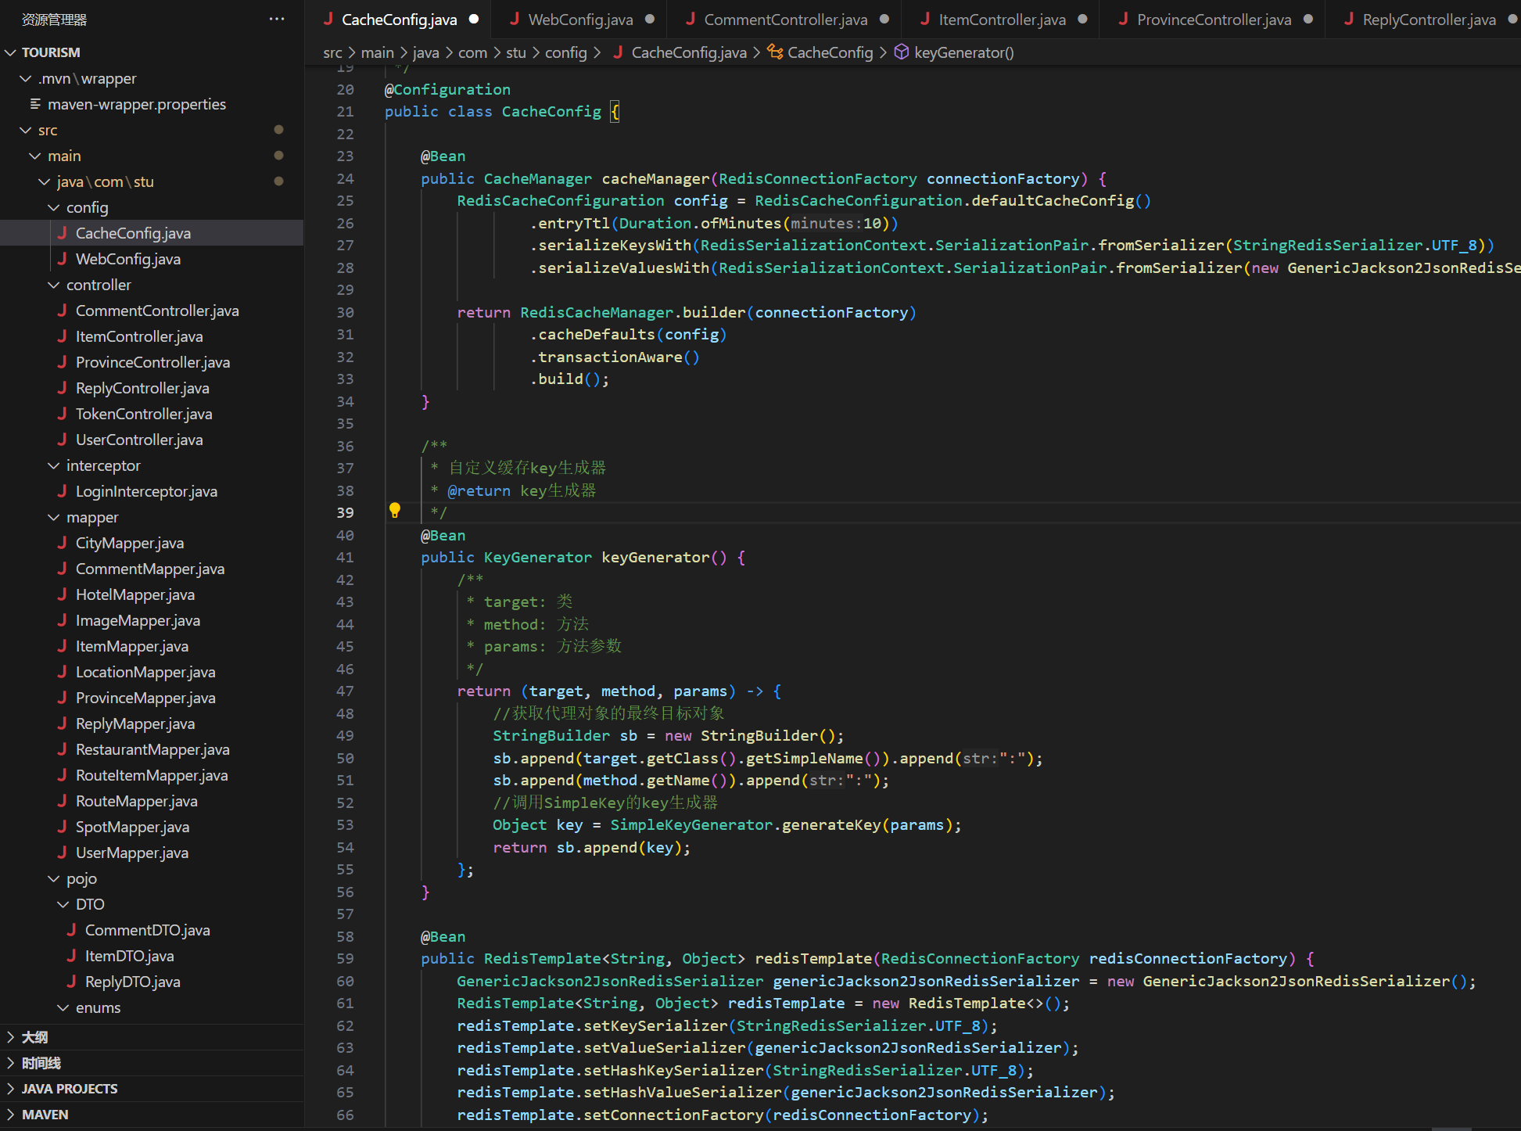The height and width of the screenshot is (1131, 1521).
Task: Expand the MAVEN section
Action: [11, 1115]
